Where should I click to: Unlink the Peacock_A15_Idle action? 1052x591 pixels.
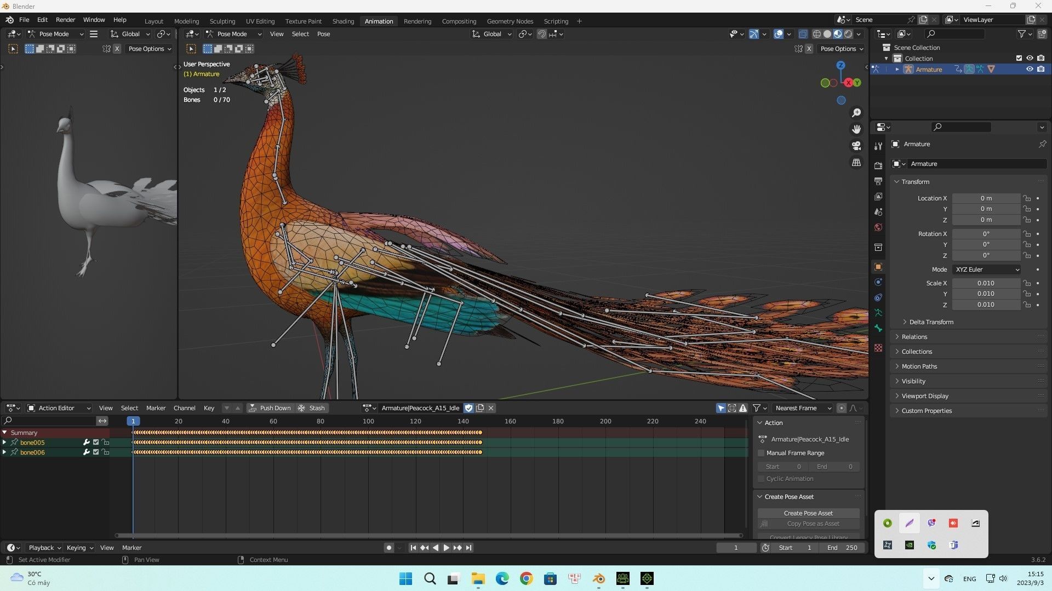click(x=491, y=408)
